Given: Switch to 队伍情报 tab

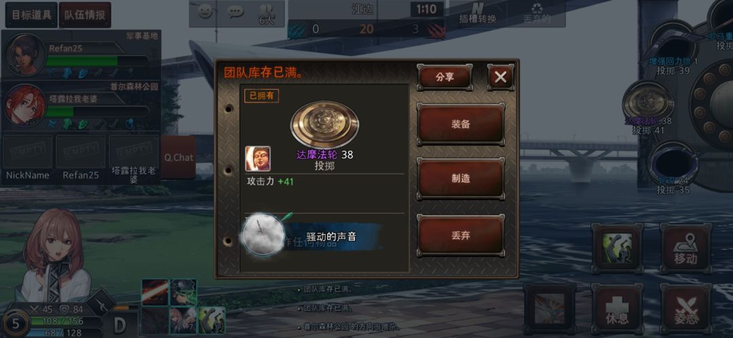Looking at the screenshot, I should (85, 14).
